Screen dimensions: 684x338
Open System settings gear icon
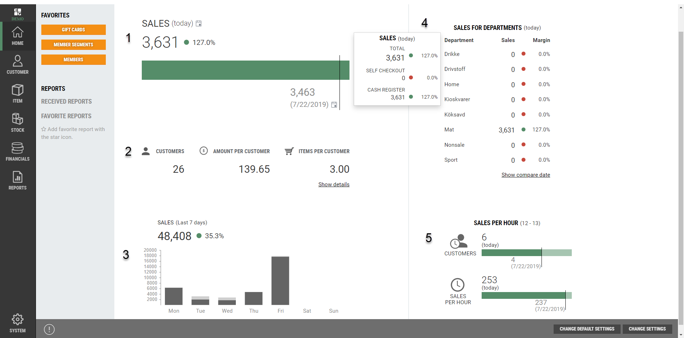coord(17,323)
